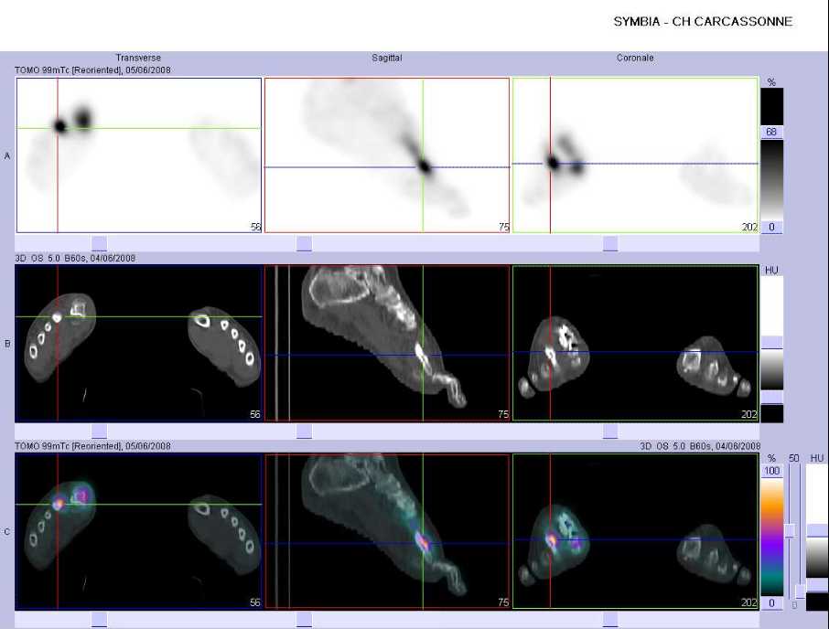
Task: Select the fusion colour scale 0 field
Action: coord(771,603)
